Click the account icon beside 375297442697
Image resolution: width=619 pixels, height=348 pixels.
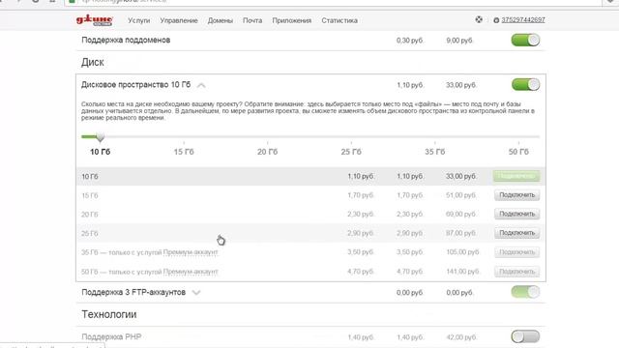[x=496, y=20]
